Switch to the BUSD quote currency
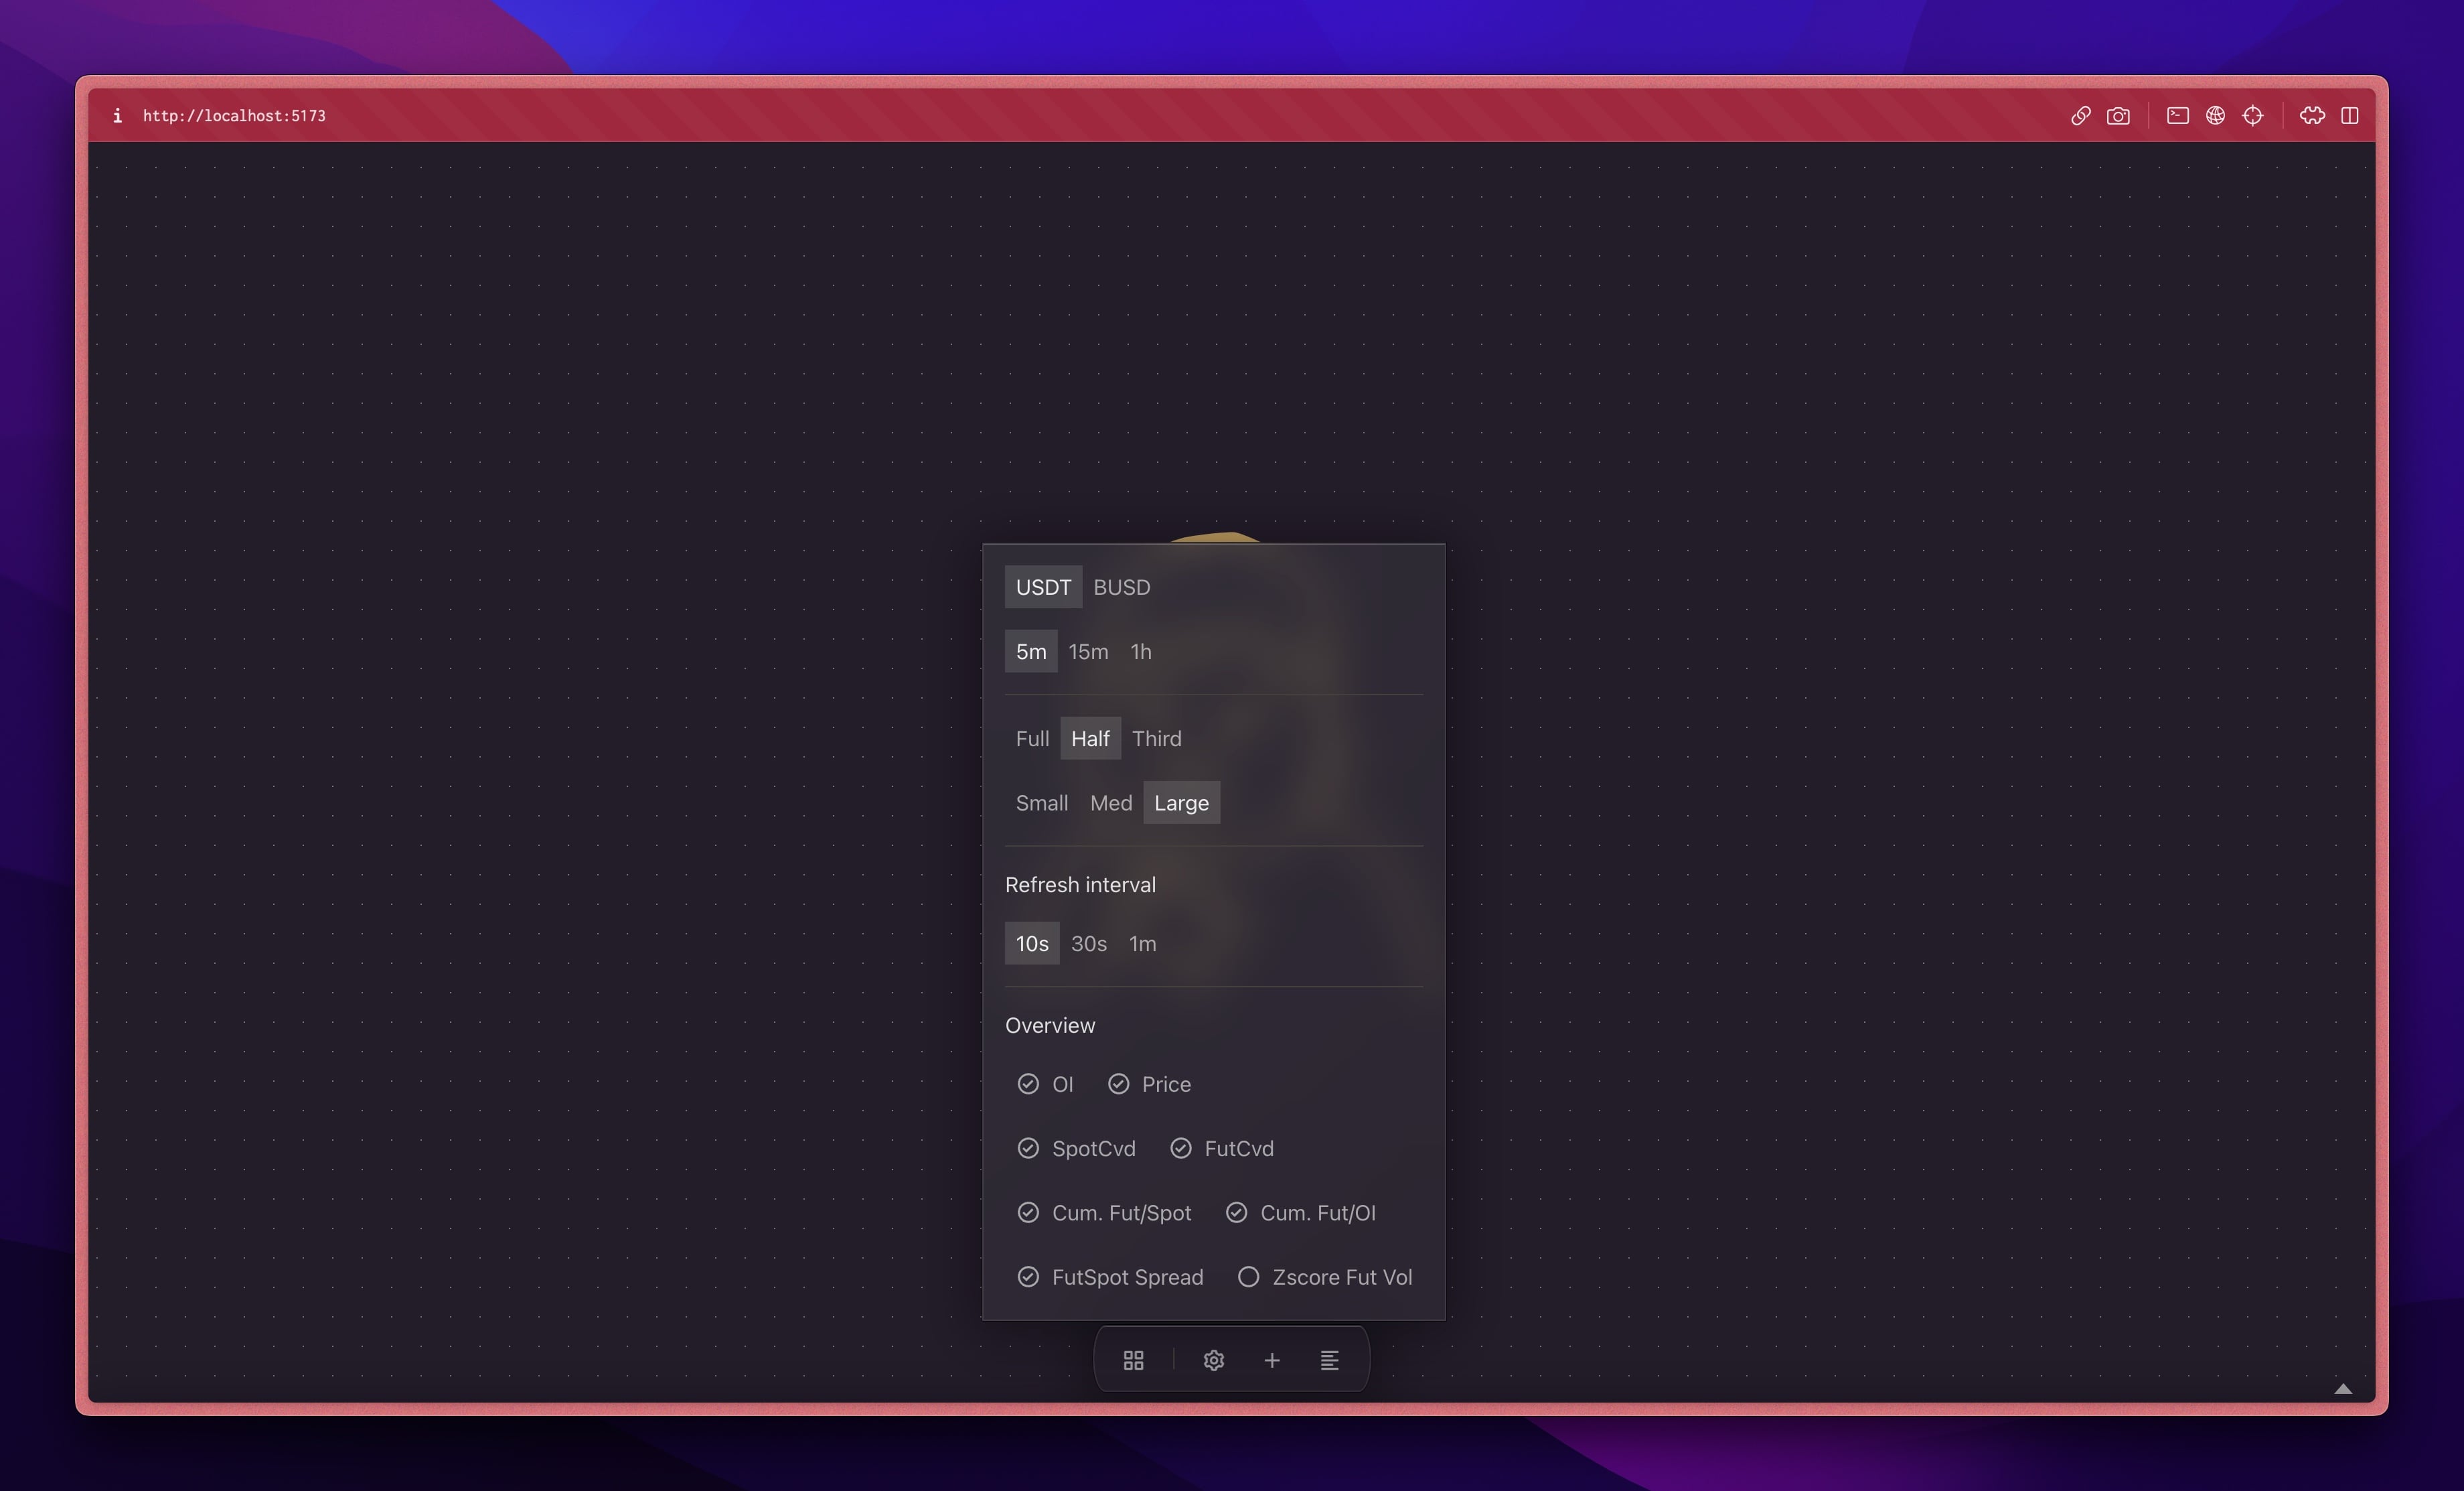The image size is (2464, 1491). point(1122,587)
